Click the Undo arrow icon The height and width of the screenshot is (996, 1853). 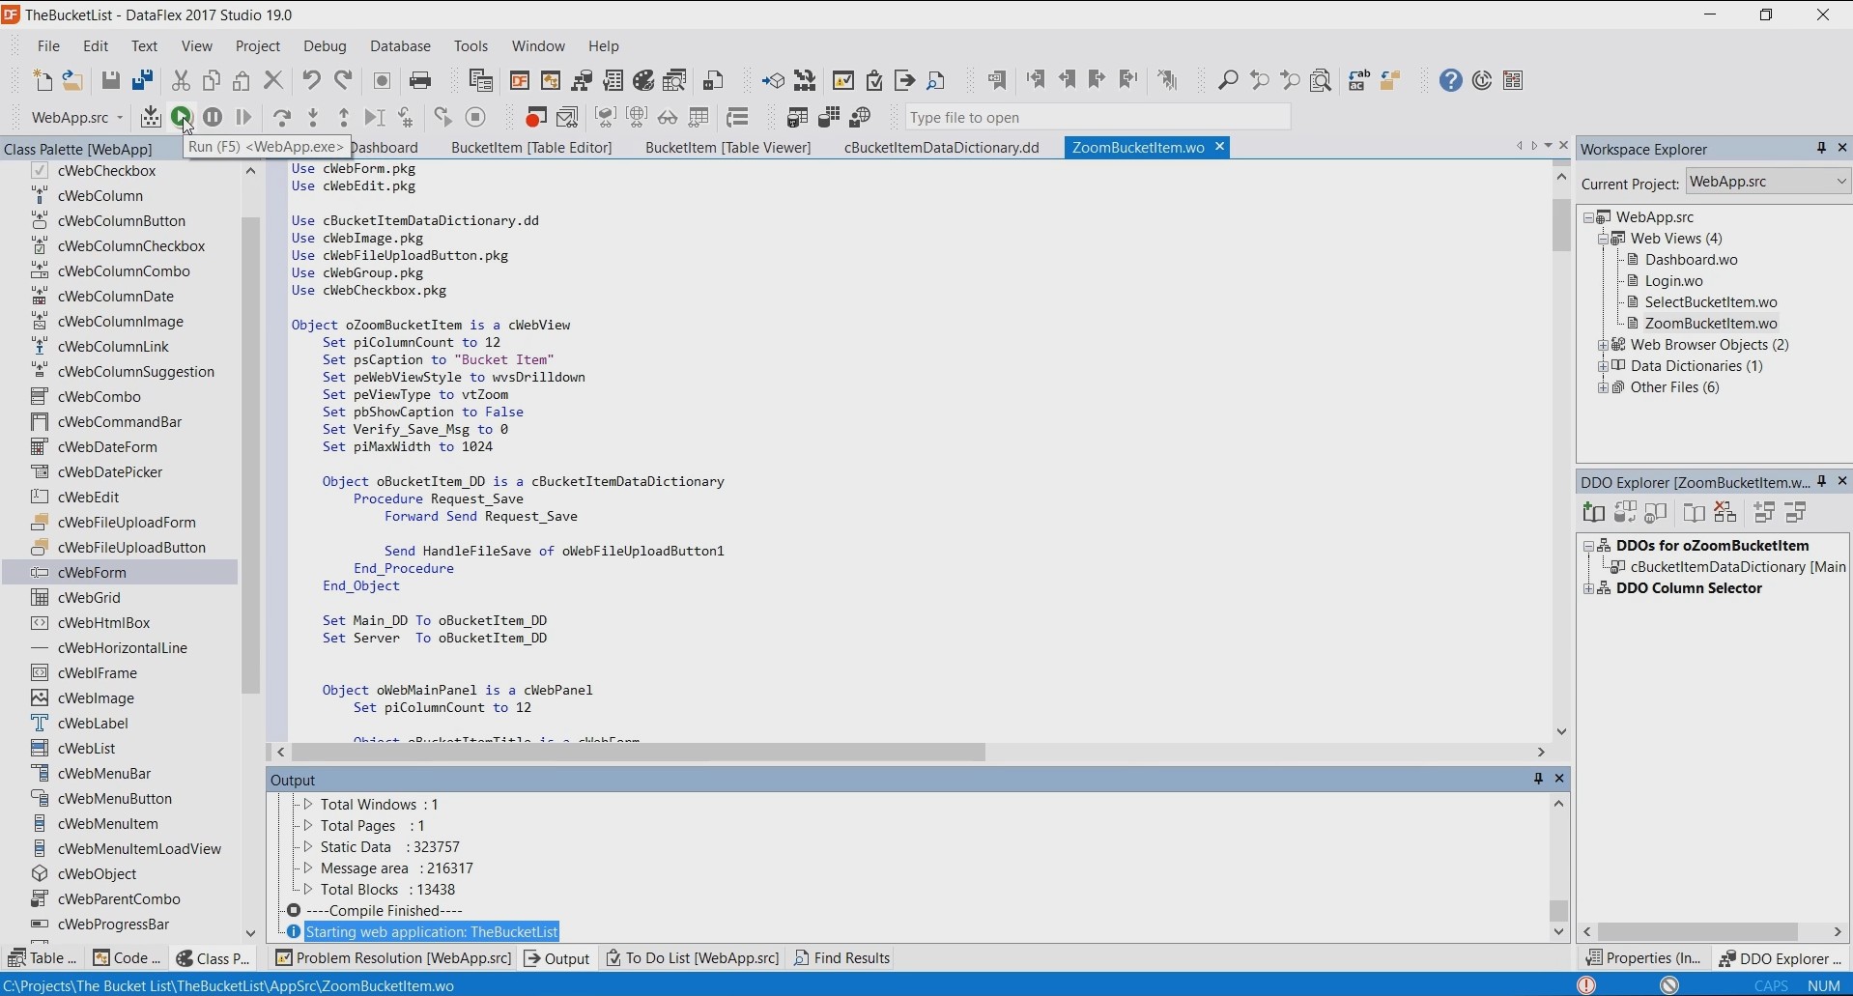coord(311,80)
